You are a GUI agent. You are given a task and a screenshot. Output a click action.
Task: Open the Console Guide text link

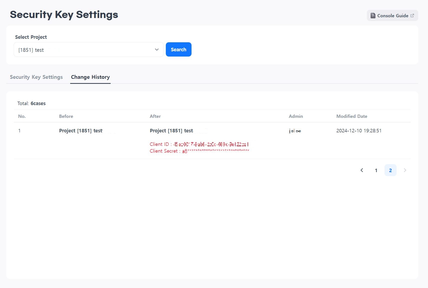click(393, 16)
